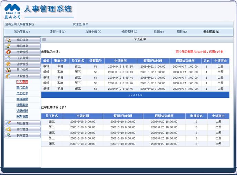Open the 假期设置 sidebar link
This screenshot has width=237, height=175.
pos(22,116)
